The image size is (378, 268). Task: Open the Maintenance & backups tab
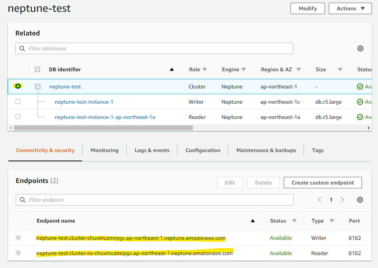(266, 150)
